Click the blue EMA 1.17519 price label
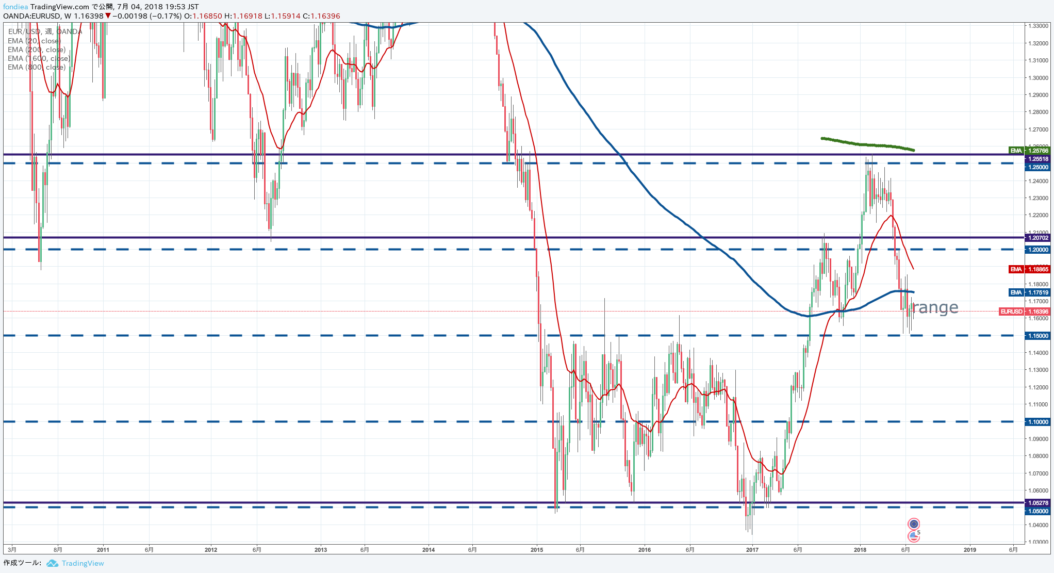This screenshot has height=573, width=1054. [x=1029, y=292]
